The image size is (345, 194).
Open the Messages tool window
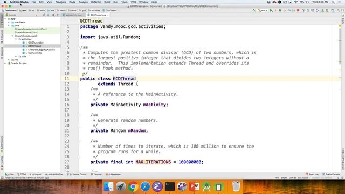(x=113, y=174)
